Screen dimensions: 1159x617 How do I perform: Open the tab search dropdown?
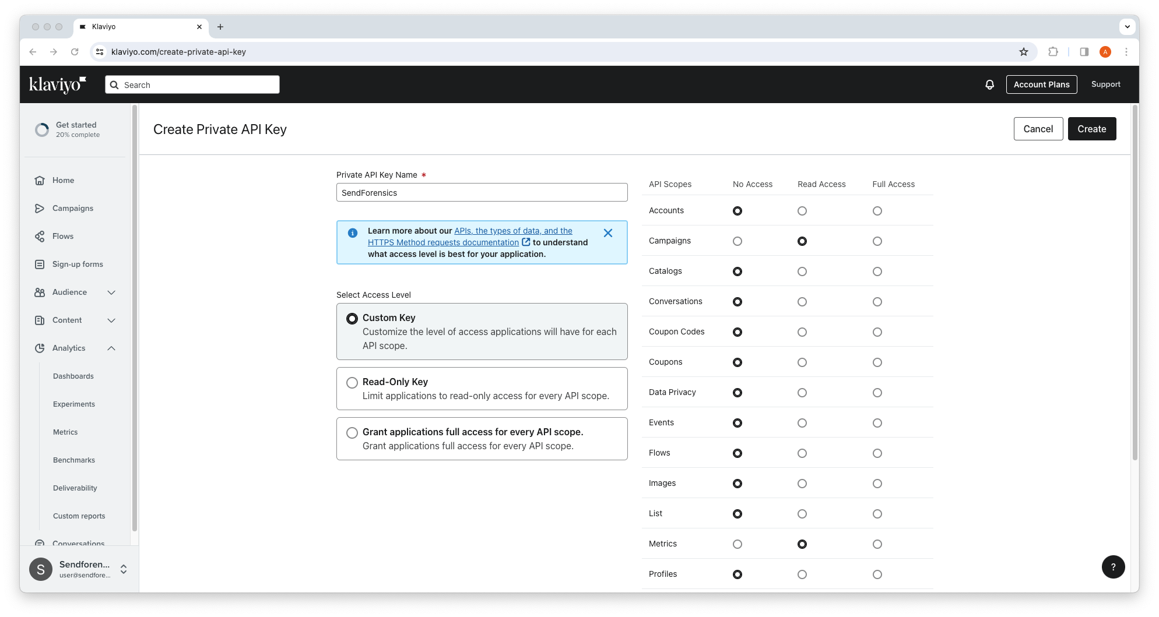pos(1128,27)
